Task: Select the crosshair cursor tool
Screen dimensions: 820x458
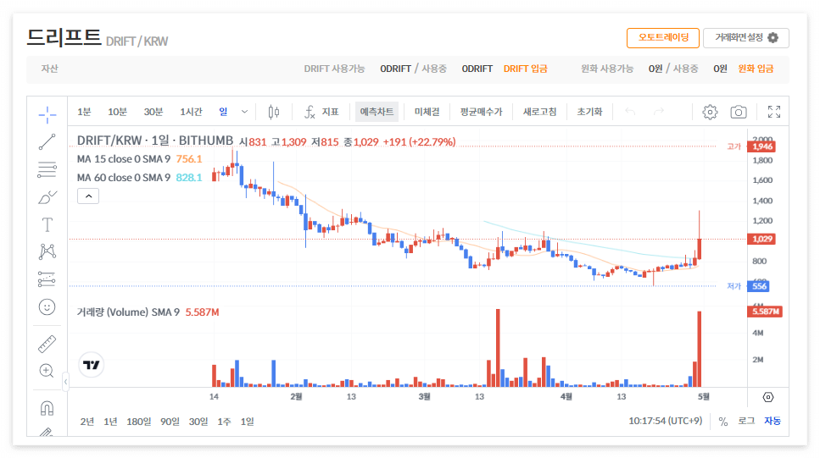Action: tap(47, 114)
